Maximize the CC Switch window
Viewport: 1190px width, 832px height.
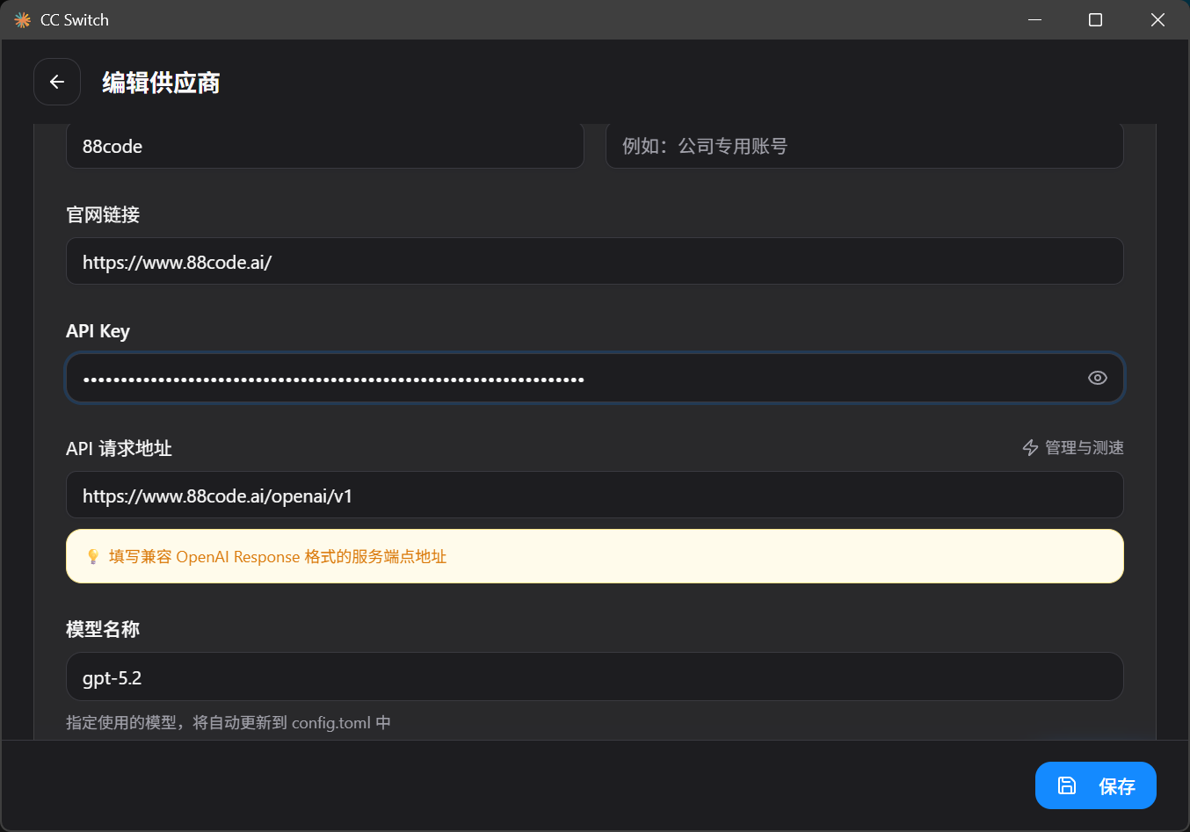click(1095, 19)
